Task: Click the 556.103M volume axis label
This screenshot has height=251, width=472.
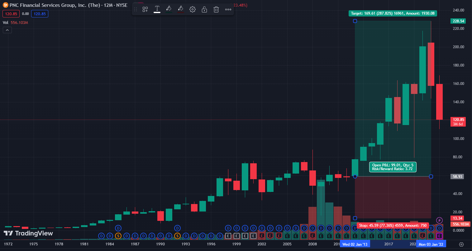Action: (460, 224)
